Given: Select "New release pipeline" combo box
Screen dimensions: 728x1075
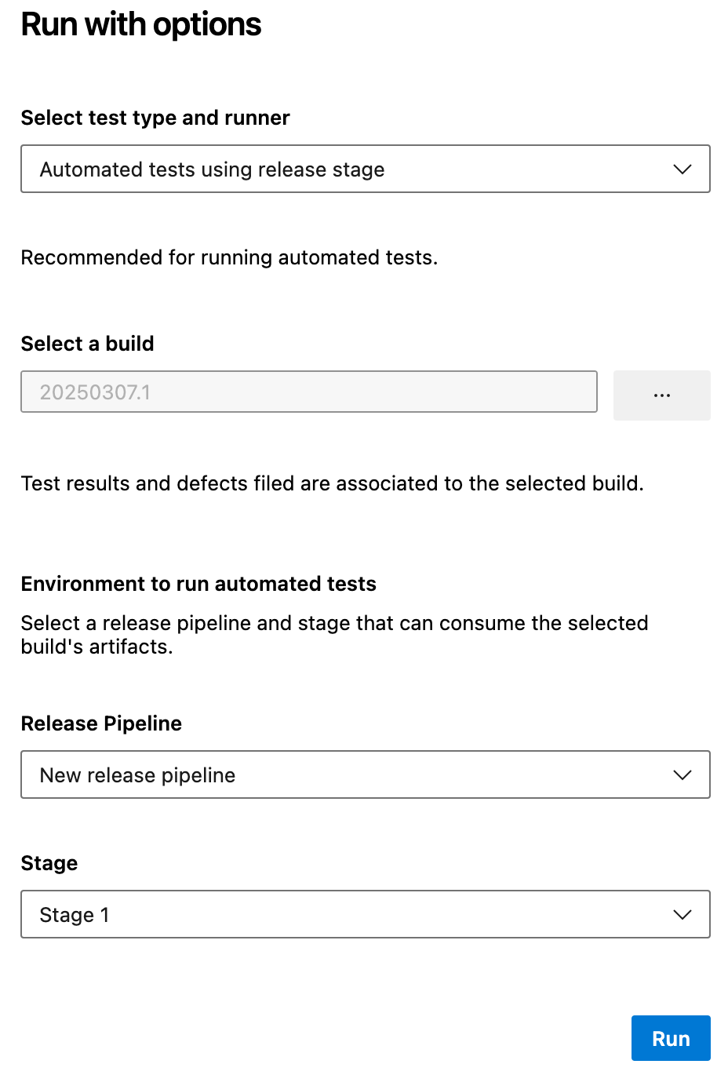Looking at the screenshot, I should [365, 774].
